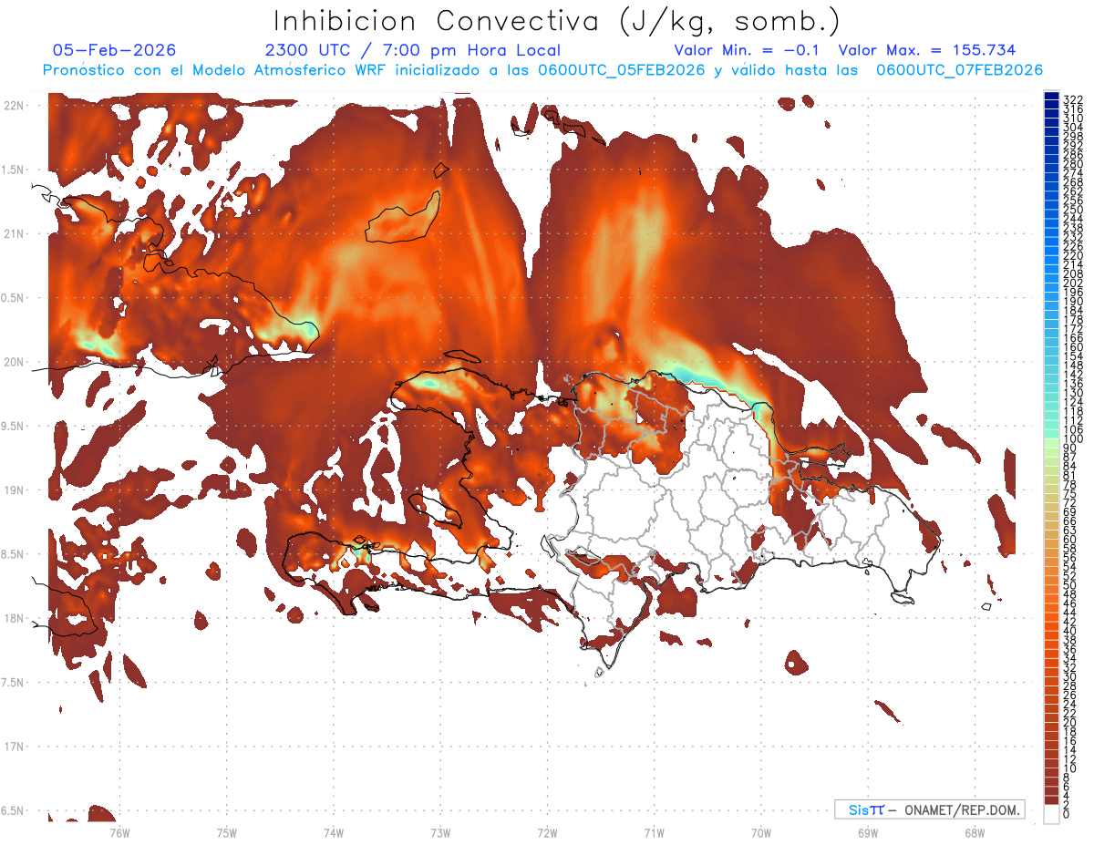The width and height of the screenshot is (1094, 845).
Task: Click the '20N' latitude label
Action: (x=13, y=362)
